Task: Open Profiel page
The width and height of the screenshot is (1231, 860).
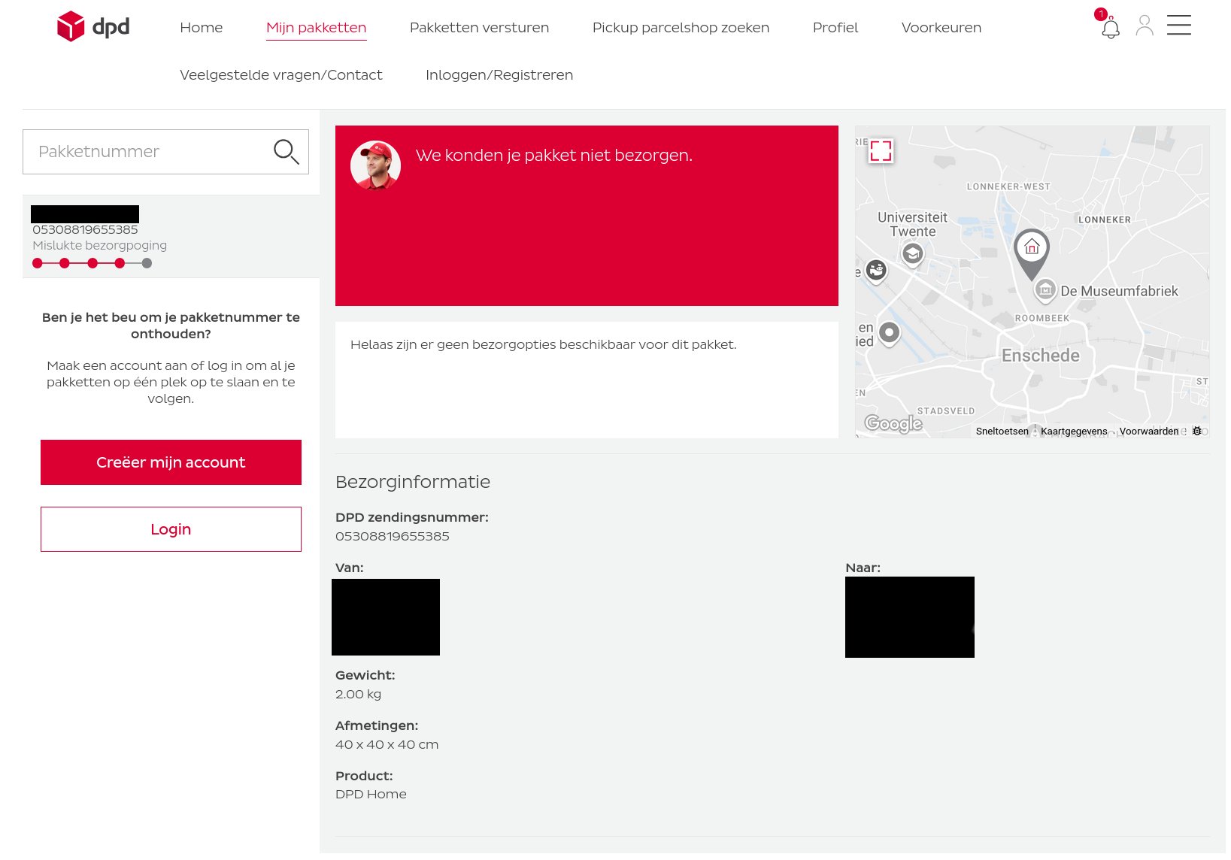Action: [x=835, y=28]
